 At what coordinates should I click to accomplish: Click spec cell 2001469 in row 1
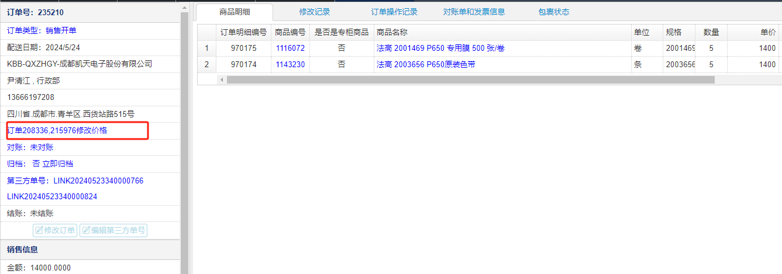click(x=678, y=48)
